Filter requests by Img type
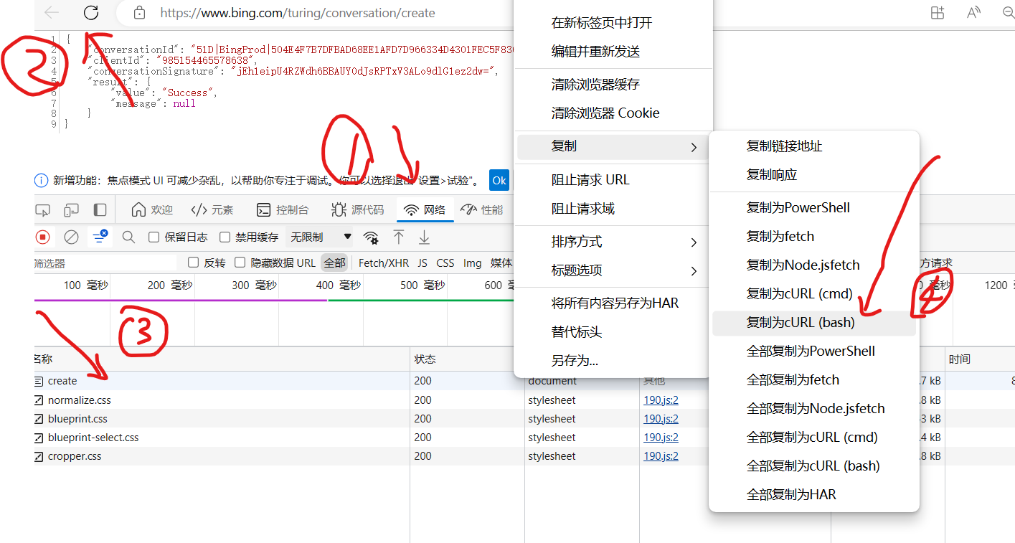The image size is (1015, 543). (x=473, y=263)
